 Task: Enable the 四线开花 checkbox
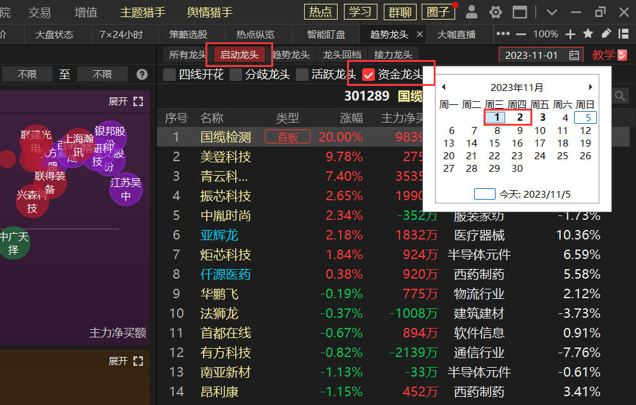coord(169,74)
